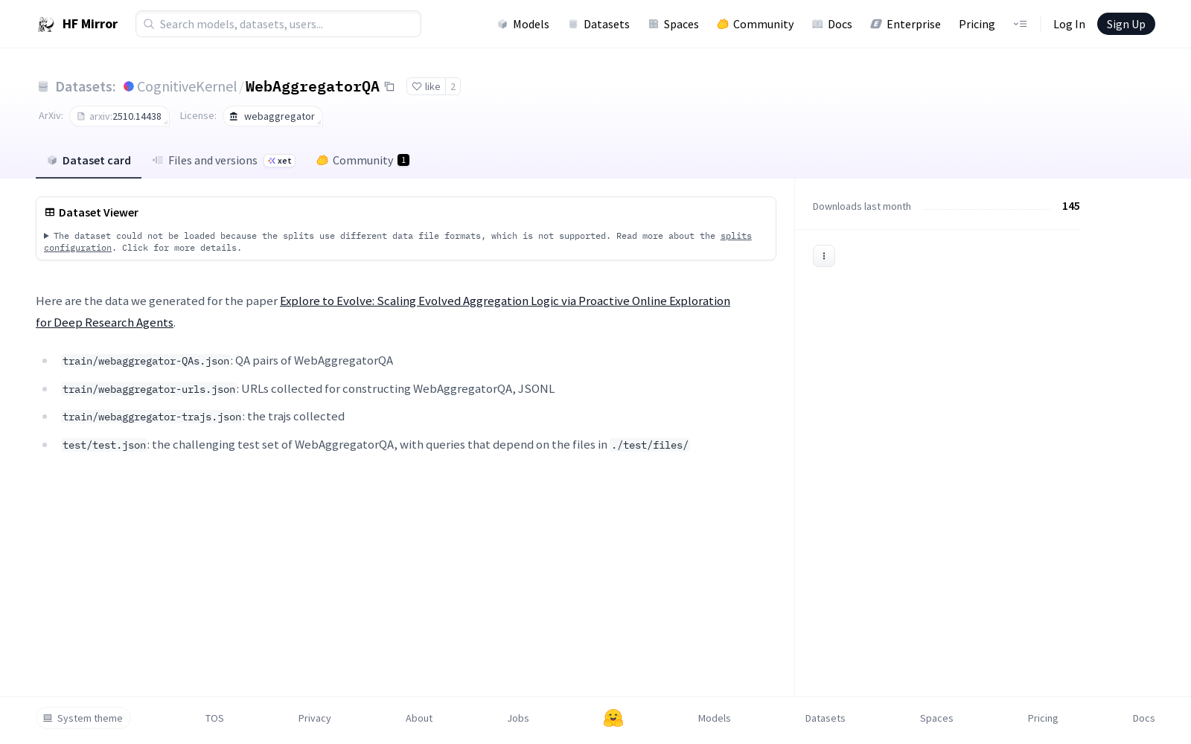1191x744 pixels.
Task: Expand the additional navigation menu
Action: coord(1020,24)
